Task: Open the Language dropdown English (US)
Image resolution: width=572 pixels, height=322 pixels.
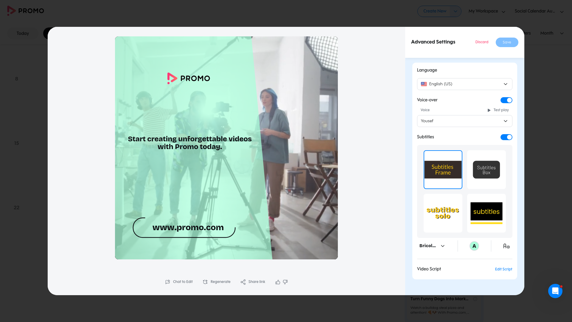Action: (x=465, y=84)
